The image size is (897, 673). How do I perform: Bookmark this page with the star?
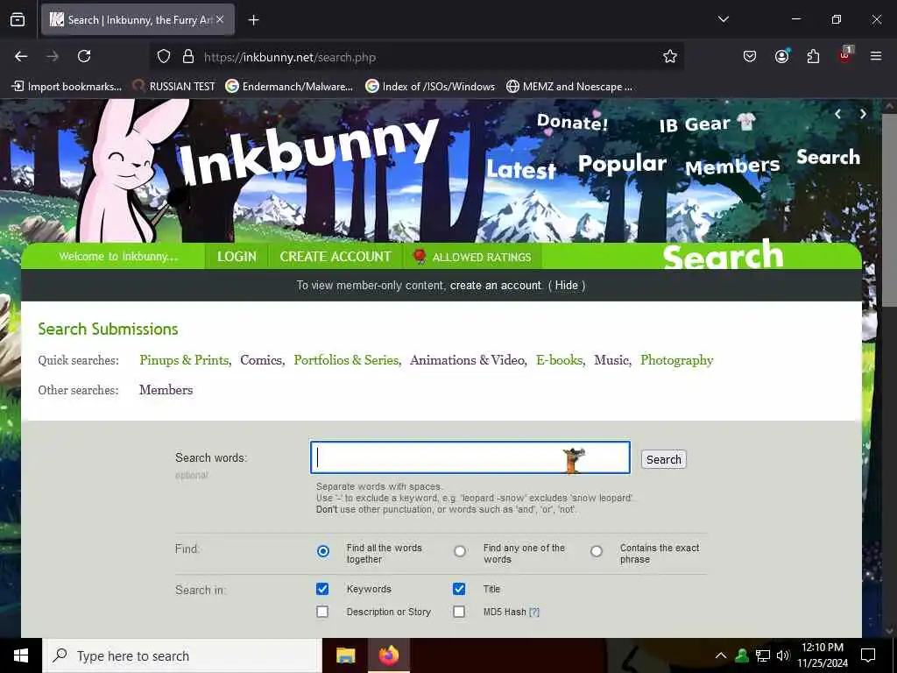tap(670, 56)
